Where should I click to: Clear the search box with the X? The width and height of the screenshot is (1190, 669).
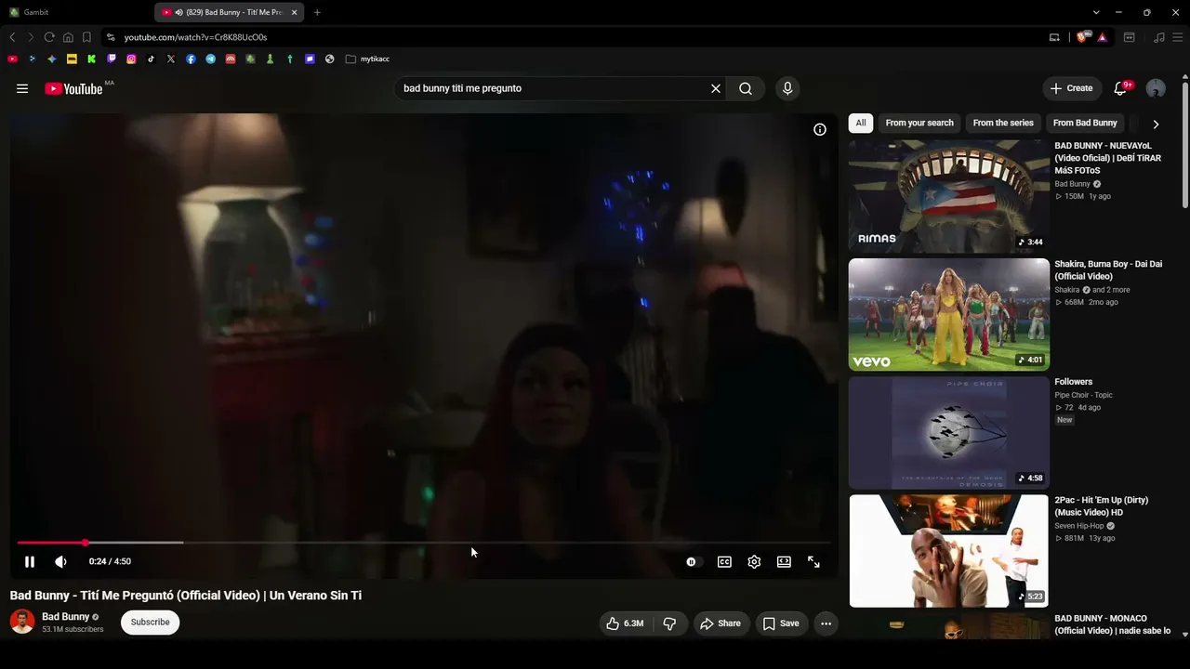click(x=716, y=88)
